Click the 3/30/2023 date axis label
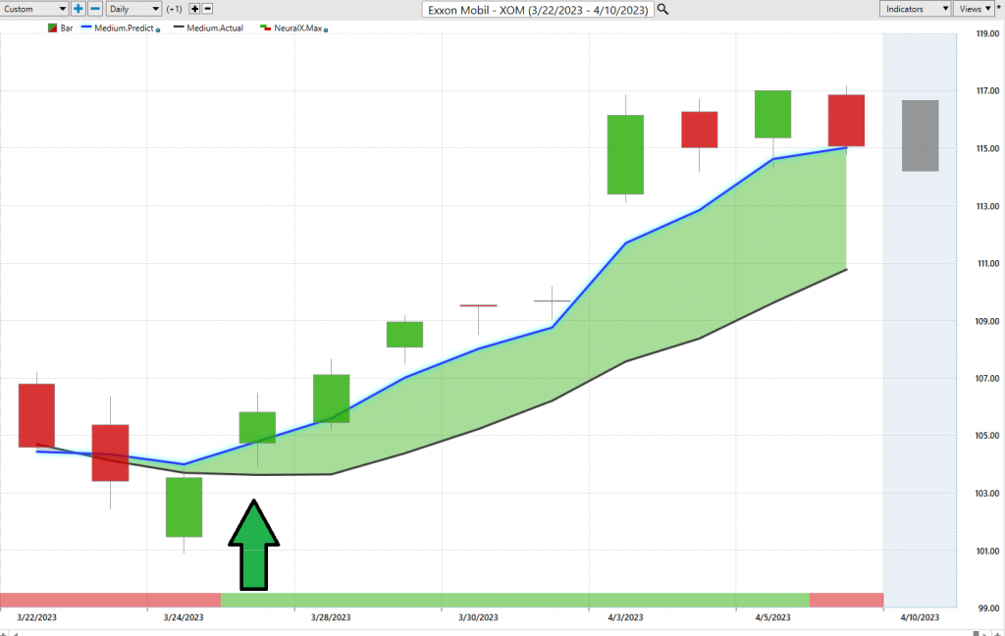Screen dimensions: 1005x636 tap(478, 617)
